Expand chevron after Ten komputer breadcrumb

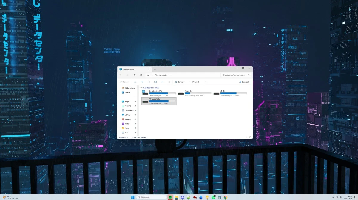pyautogui.click(x=170, y=75)
